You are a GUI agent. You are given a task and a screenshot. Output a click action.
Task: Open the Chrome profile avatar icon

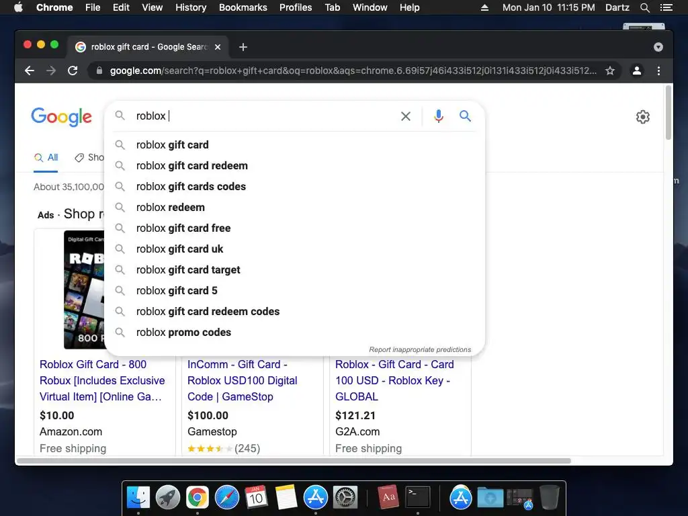[x=637, y=71]
